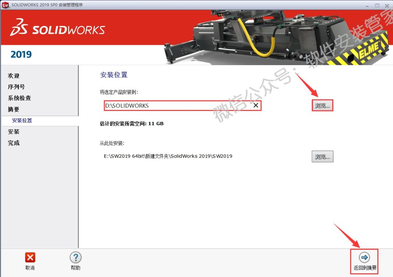Go to the 欢迎 step in sidebar
The height and width of the screenshot is (277, 393).
[x=14, y=76]
